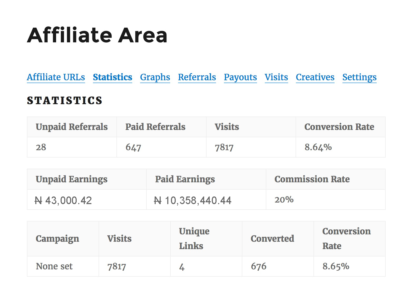Select the ₦ 43,000.42 unpaid earnings value

(63, 200)
